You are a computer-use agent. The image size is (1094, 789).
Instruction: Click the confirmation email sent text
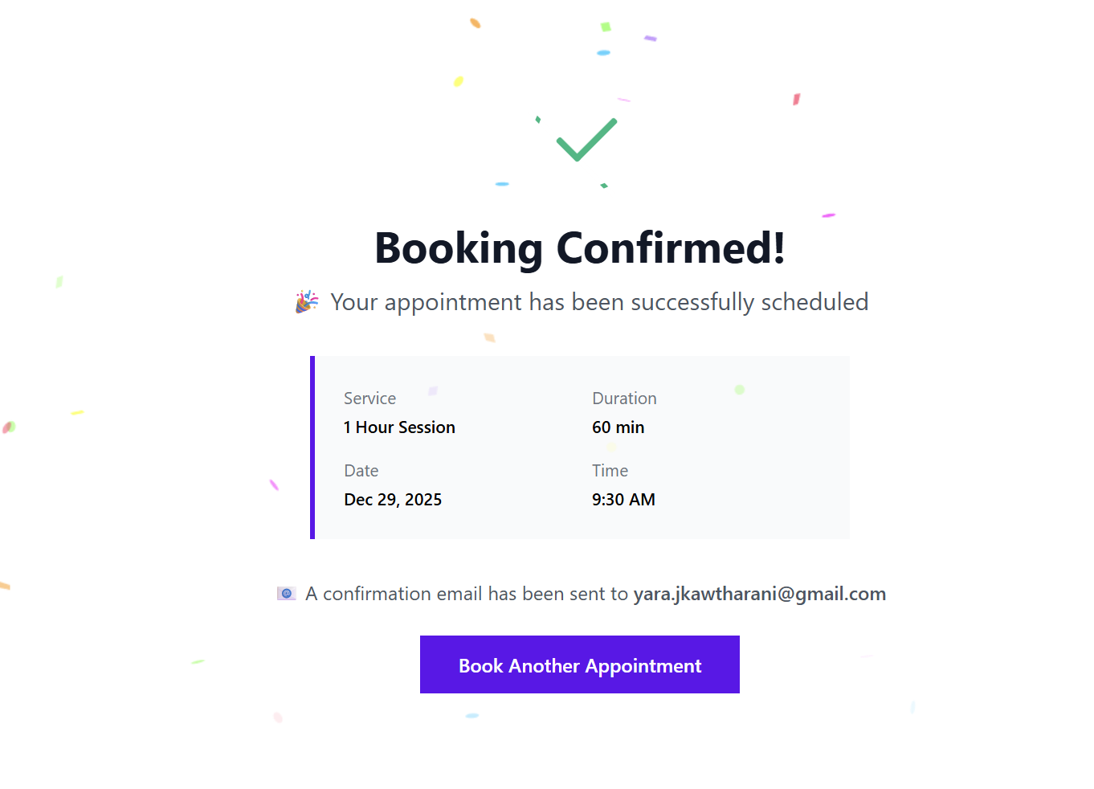tap(466, 594)
